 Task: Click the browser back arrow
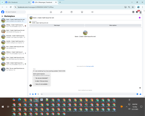pyautogui.click(x=3, y=7)
